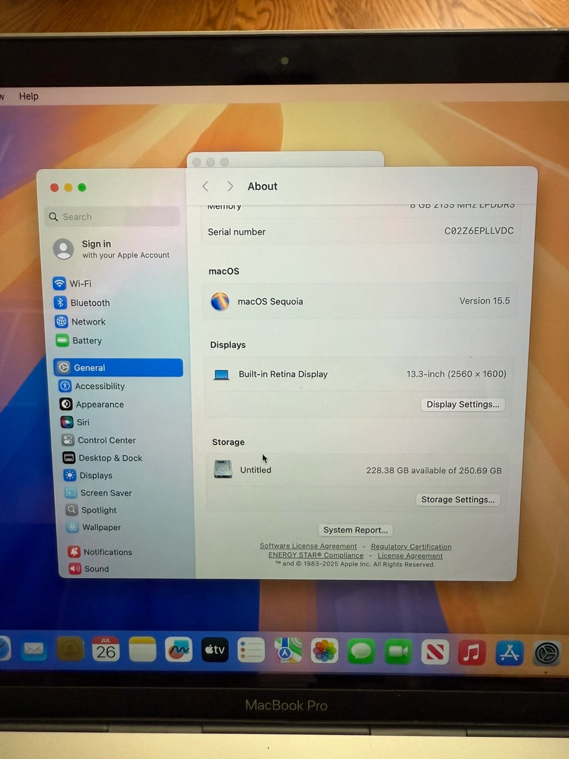Click the Display Settings... button
Image resolution: width=569 pixels, height=759 pixels.
(x=463, y=404)
